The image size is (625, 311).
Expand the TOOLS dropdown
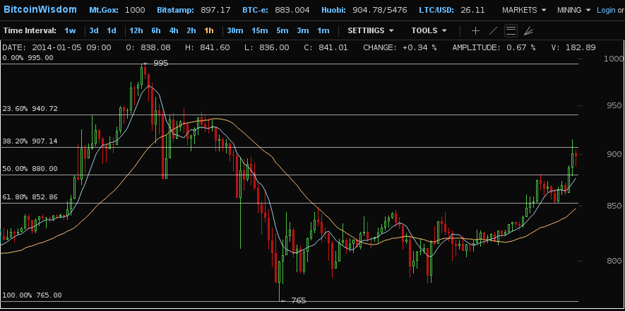point(429,30)
